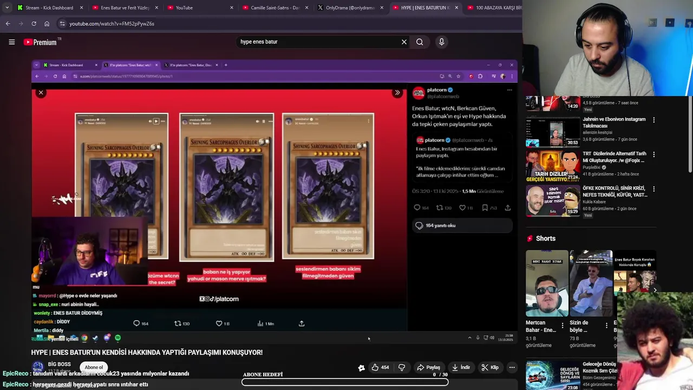Open the TRT Dizilerinde Alternatif Tarih thumbnail
This screenshot has height=390, width=693.
(553, 166)
